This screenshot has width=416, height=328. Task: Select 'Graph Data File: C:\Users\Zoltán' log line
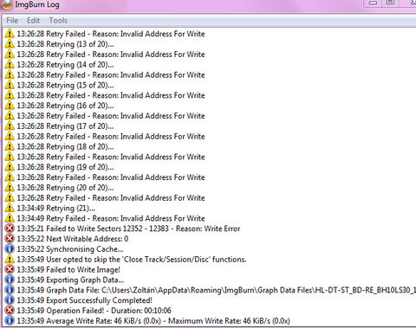coord(217,290)
